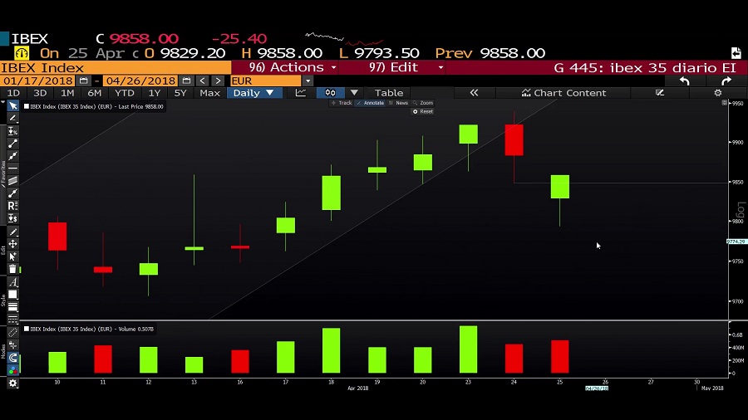Image resolution: width=748 pixels, height=420 pixels.
Task: Open the dashed line style tool
Action: tap(12, 319)
